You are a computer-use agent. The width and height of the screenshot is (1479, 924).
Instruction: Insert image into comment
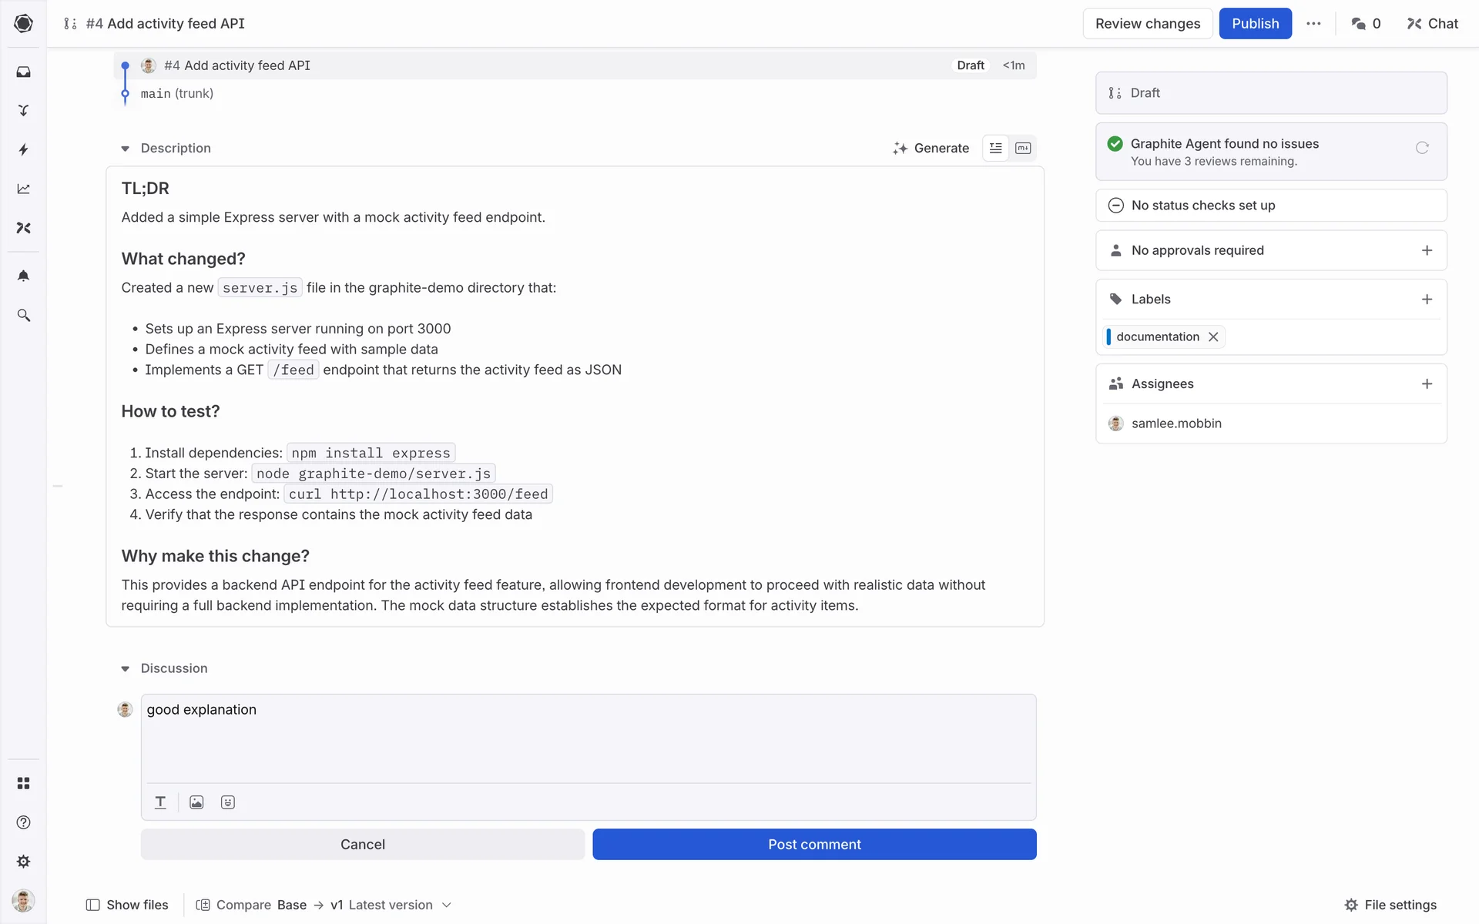[196, 802]
